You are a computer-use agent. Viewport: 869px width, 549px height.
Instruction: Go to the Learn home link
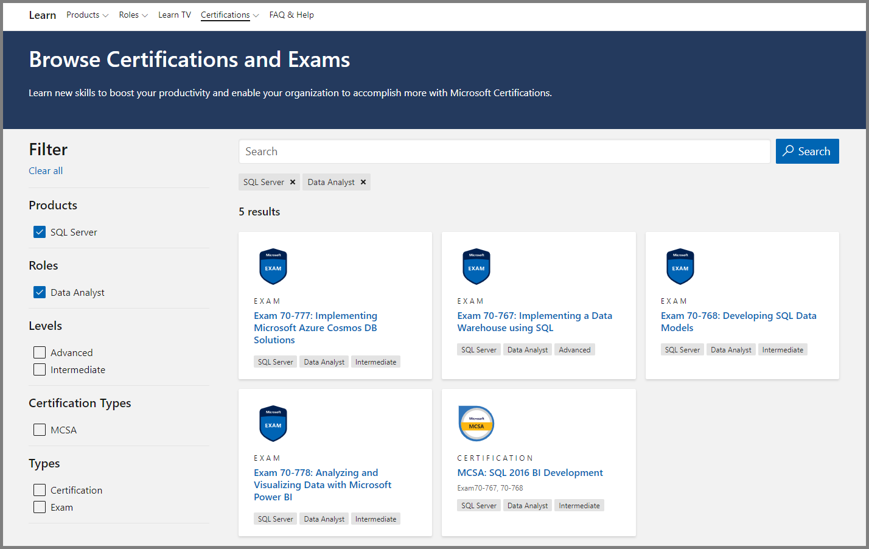43,15
